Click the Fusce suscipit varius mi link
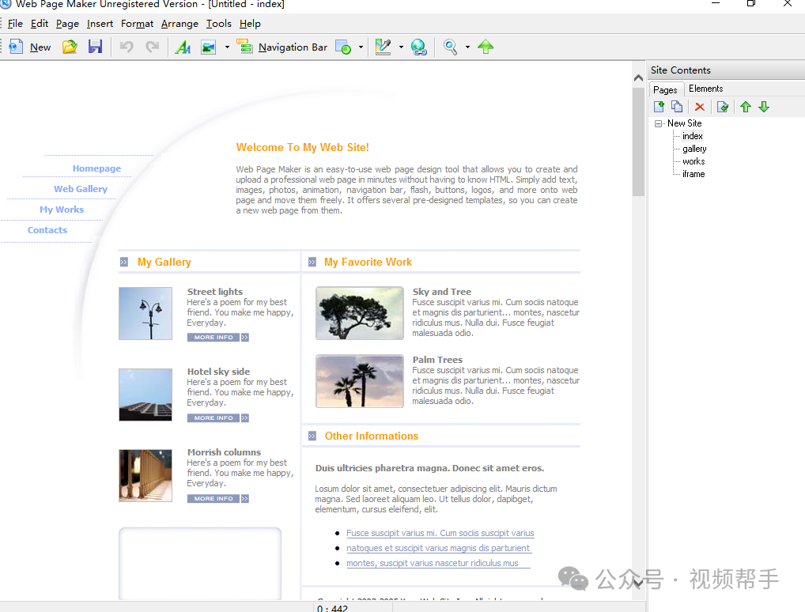 coord(440,533)
